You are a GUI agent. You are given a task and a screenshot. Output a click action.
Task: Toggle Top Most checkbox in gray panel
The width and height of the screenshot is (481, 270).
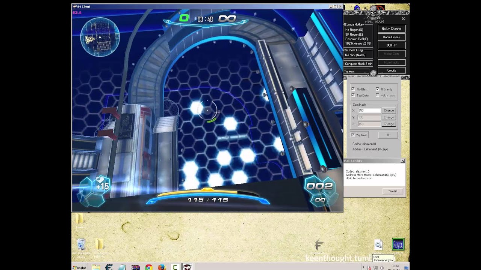pyautogui.click(x=353, y=135)
